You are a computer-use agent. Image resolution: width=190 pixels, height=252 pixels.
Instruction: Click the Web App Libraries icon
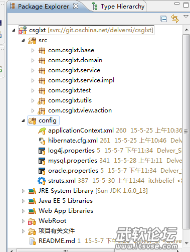32,211
